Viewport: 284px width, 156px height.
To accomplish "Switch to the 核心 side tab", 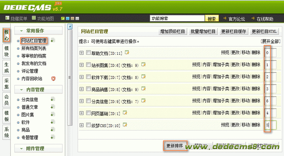I will tap(7, 35).
